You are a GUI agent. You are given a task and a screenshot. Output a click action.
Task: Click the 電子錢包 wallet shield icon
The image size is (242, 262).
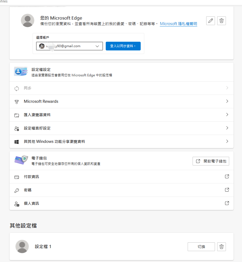click(21, 160)
